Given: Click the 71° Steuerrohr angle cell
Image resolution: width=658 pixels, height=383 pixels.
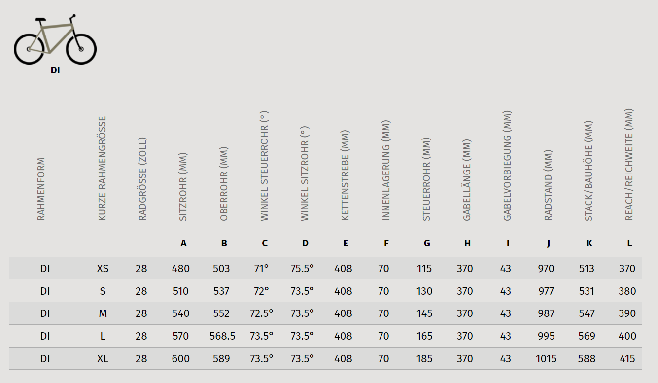Looking at the screenshot, I should point(262,269).
